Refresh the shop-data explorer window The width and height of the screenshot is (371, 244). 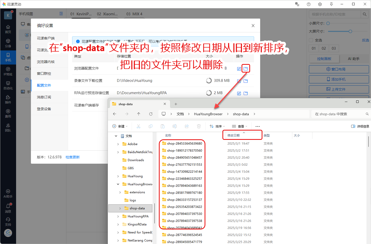click(x=151, y=114)
